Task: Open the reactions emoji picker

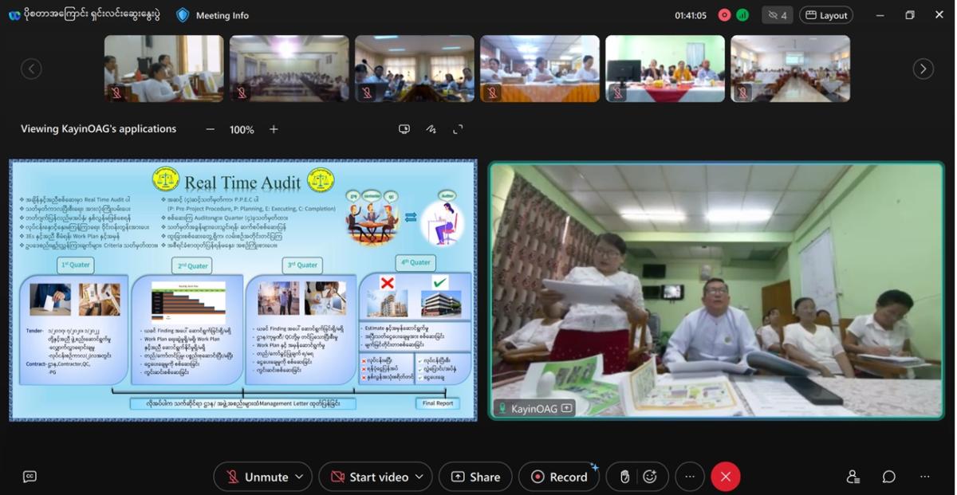Action: [x=650, y=477]
